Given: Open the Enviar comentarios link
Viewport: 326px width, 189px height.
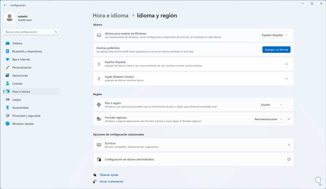Looking at the screenshot, I should pyautogui.click(x=111, y=181).
